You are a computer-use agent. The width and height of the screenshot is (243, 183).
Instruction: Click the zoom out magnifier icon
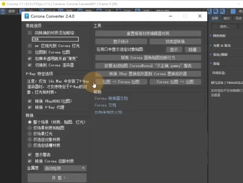tap(216, 11)
